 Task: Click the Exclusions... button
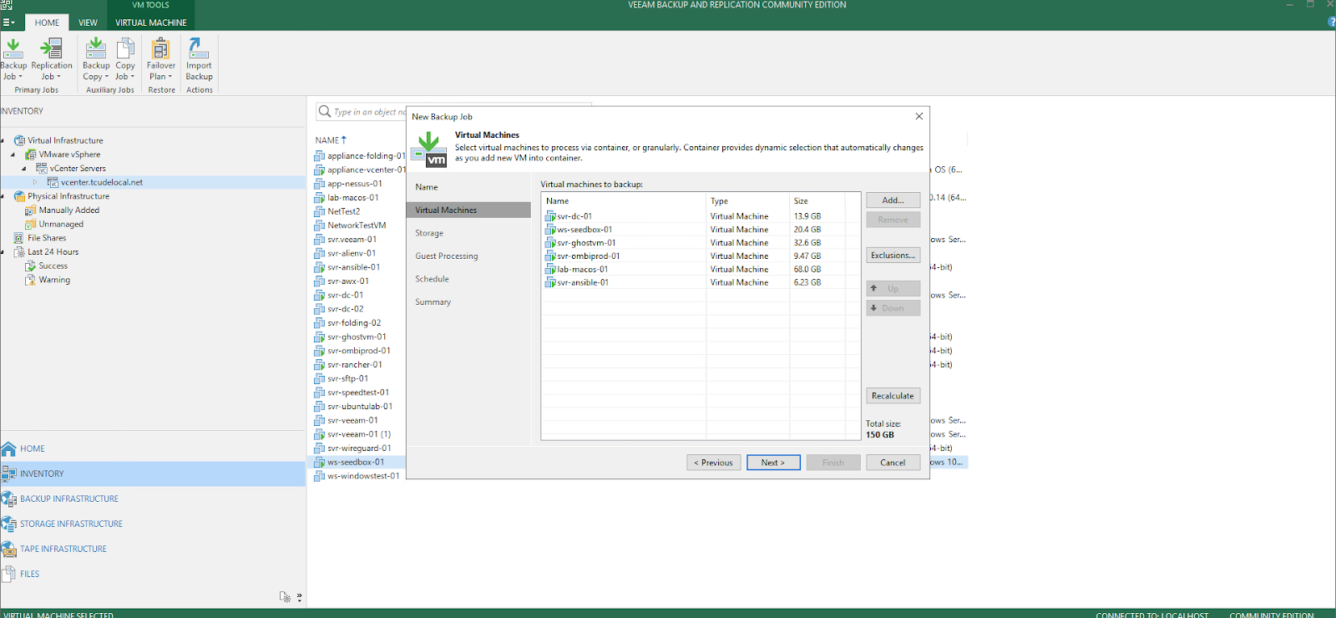click(893, 256)
